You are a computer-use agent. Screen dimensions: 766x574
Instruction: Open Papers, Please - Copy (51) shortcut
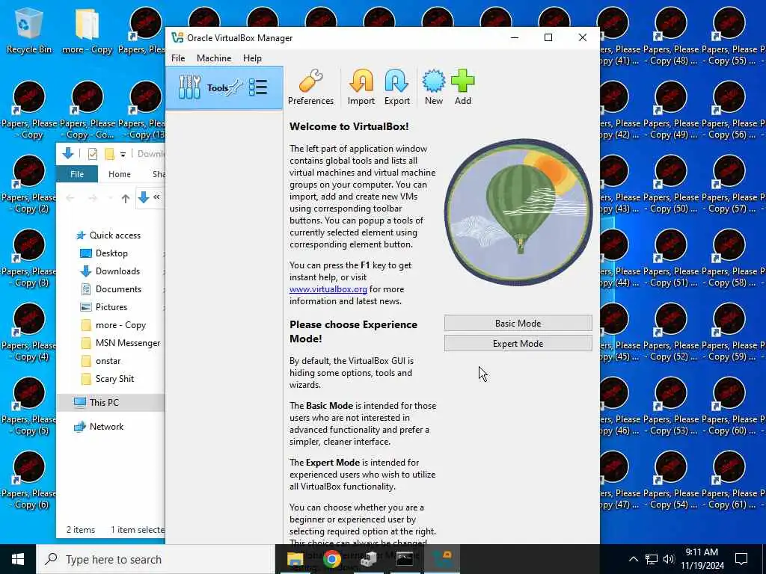point(671,259)
